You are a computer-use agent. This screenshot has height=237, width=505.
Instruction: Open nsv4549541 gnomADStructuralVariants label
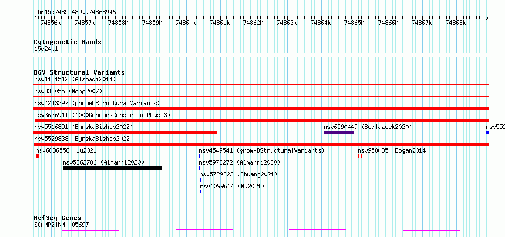point(262,150)
